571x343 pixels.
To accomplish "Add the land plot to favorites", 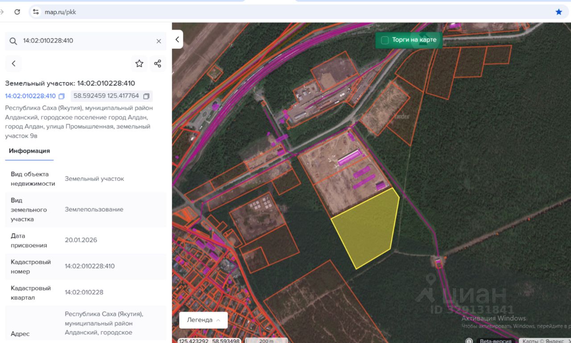I will [x=139, y=64].
